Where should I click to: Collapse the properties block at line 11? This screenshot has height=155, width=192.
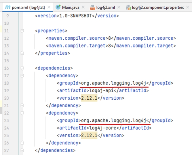pos(22,31)
